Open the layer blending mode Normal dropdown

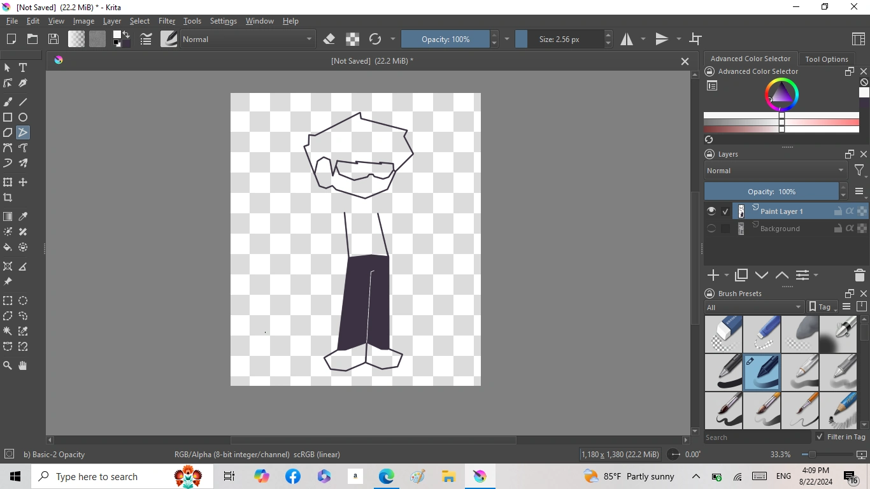click(x=774, y=170)
